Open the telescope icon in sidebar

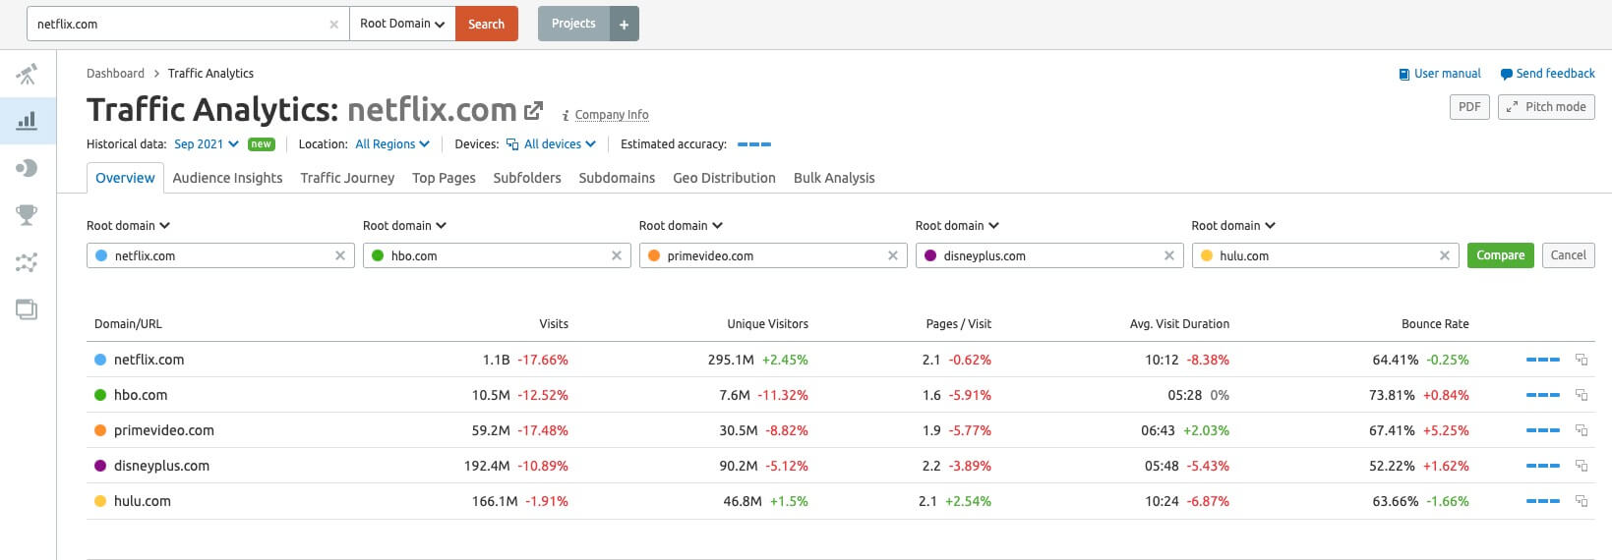27,74
